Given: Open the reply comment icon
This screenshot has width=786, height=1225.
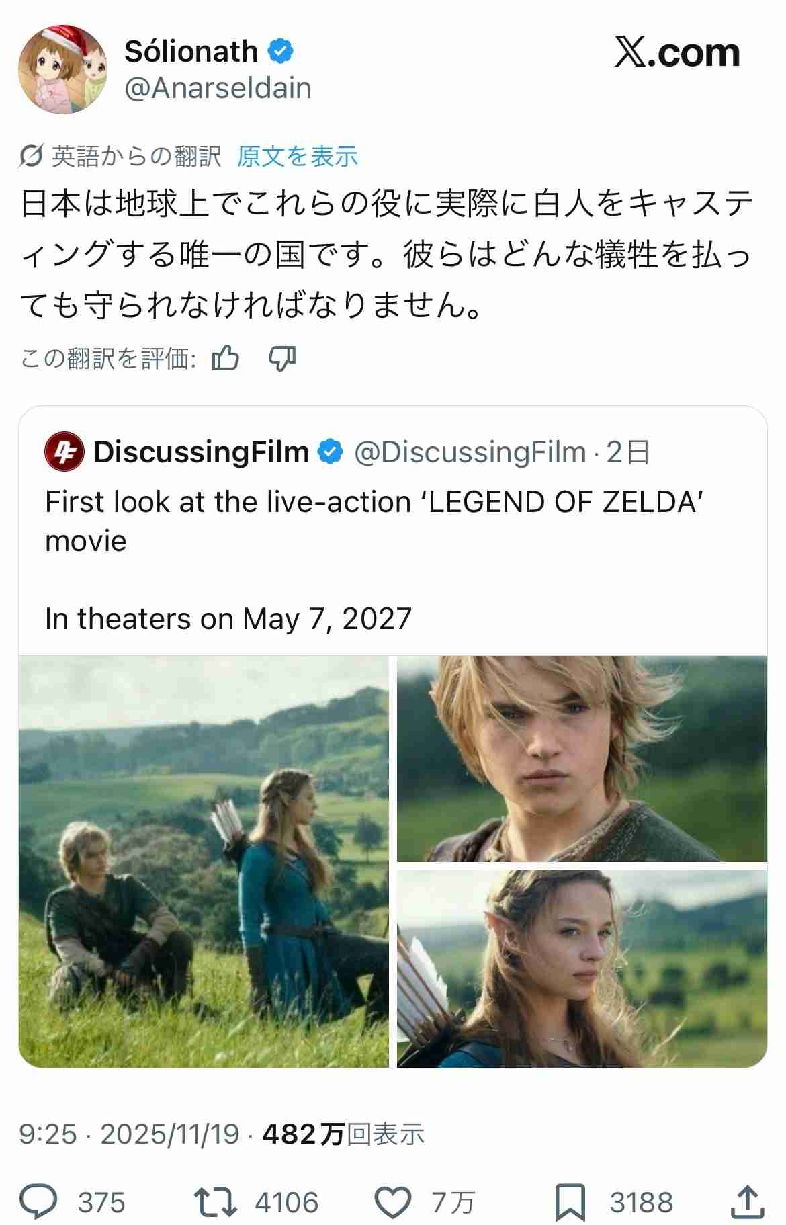Looking at the screenshot, I should coord(38,1202).
